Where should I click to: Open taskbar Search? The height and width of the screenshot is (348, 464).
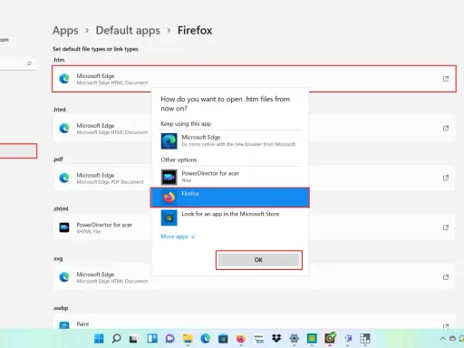[116, 339]
